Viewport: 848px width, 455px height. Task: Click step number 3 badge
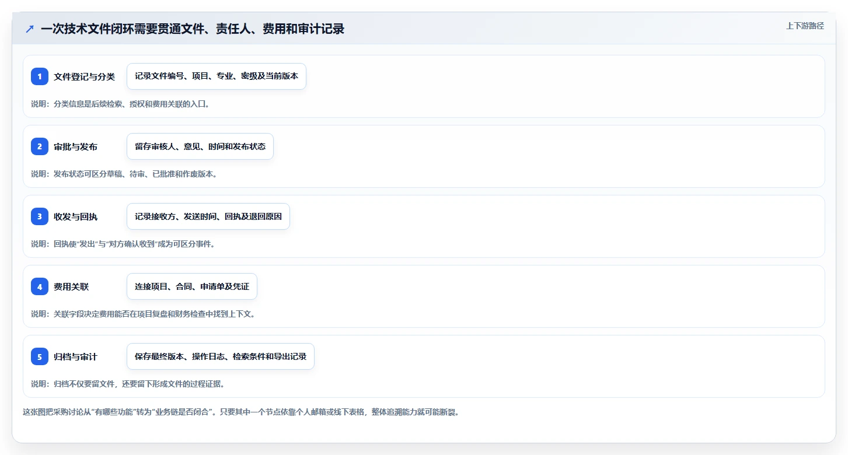(x=40, y=216)
